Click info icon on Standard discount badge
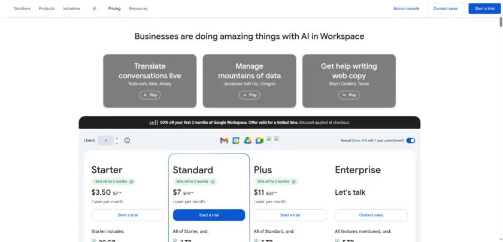Screen dimensions: 503x242 [x=213, y=182]
